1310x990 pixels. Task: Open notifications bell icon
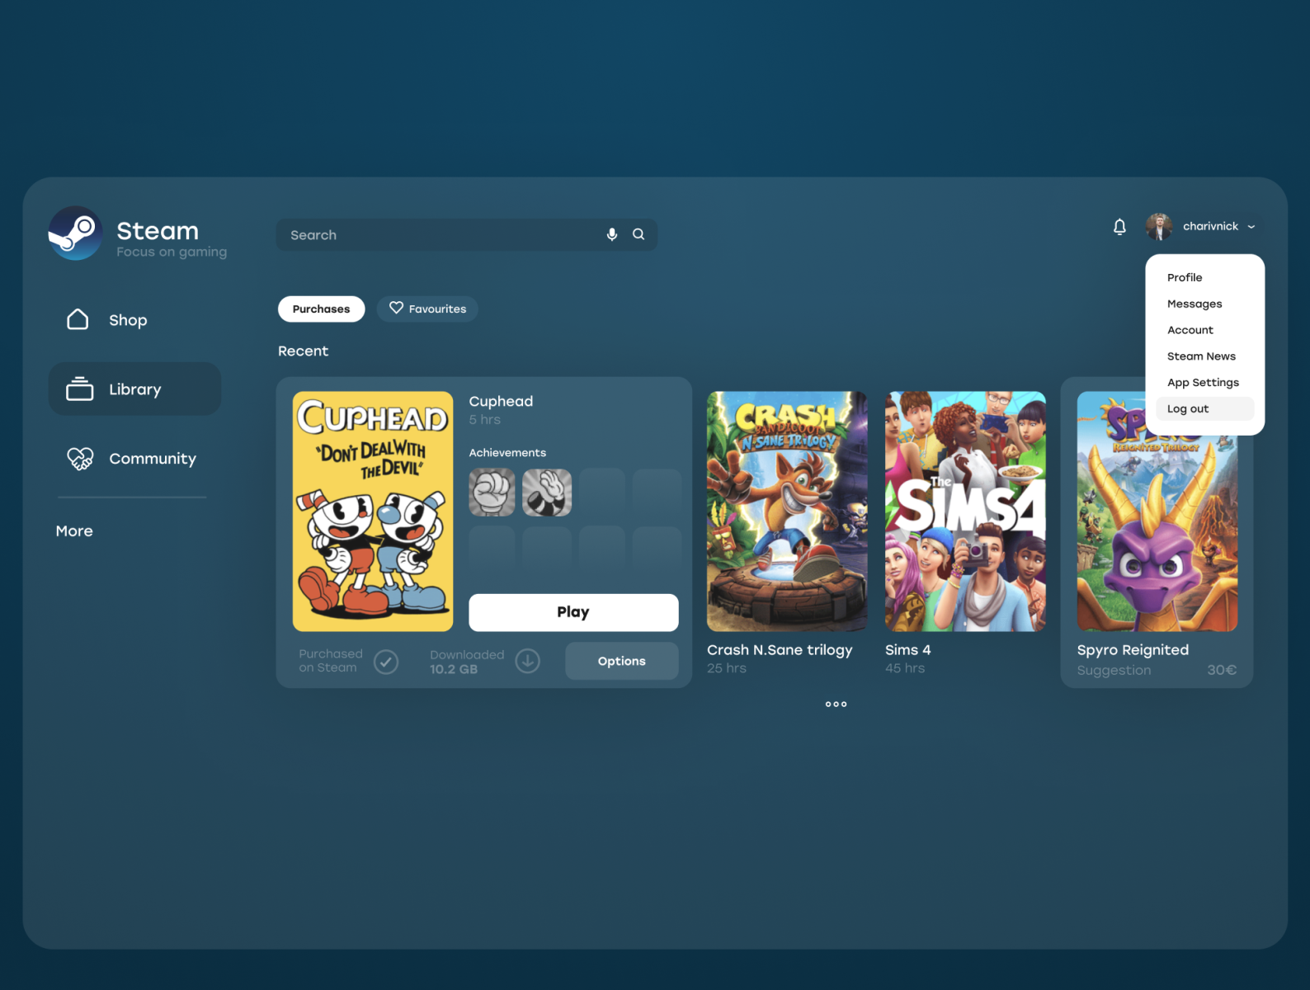1119,226
